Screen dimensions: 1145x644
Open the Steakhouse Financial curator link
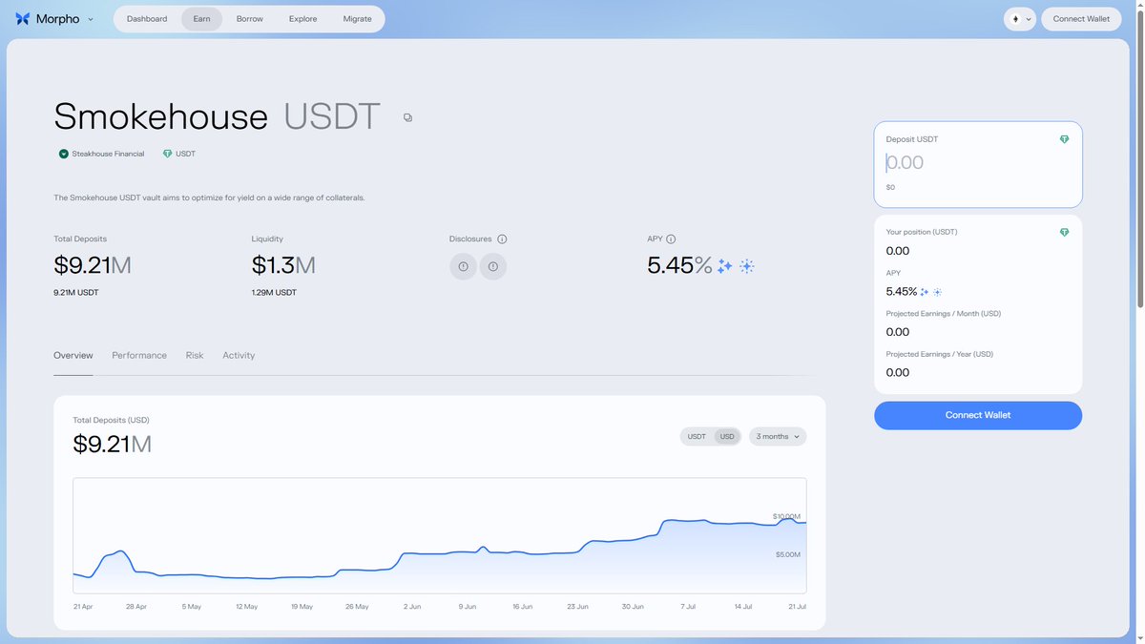pos(108,154)
